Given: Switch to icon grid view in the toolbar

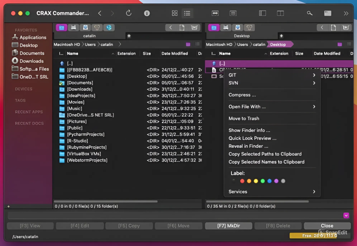Looking at the screenshot, I should 175,13.
